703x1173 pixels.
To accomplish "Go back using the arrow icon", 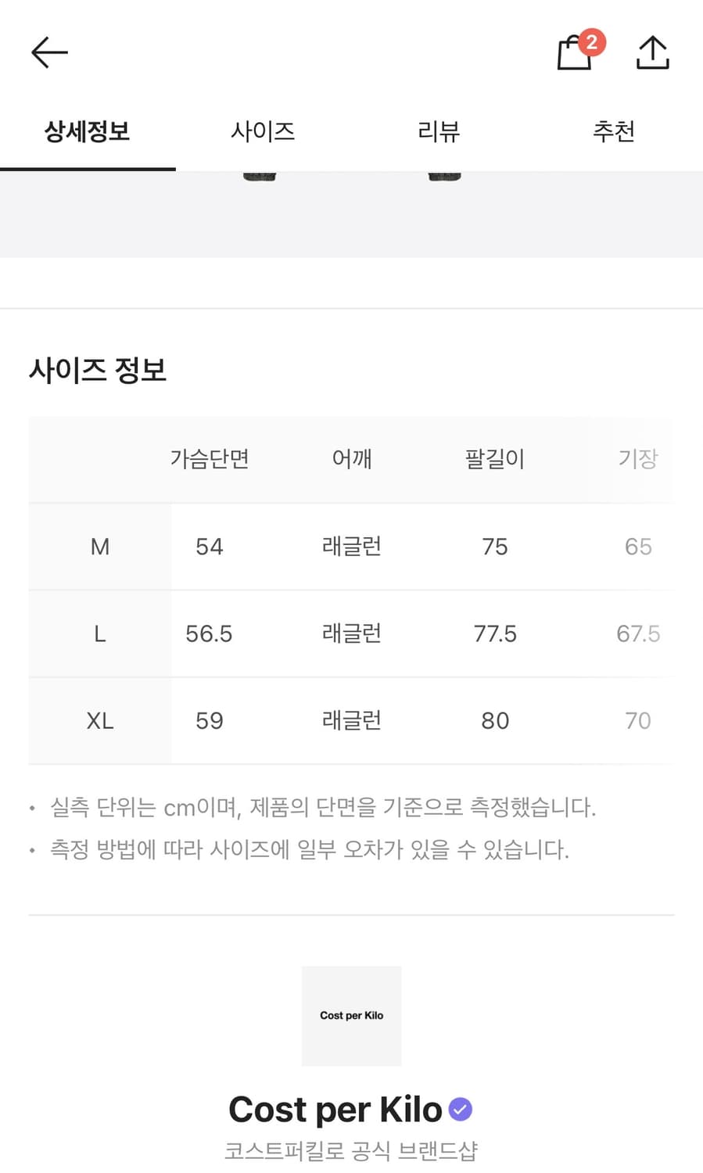I will (49, 52).
